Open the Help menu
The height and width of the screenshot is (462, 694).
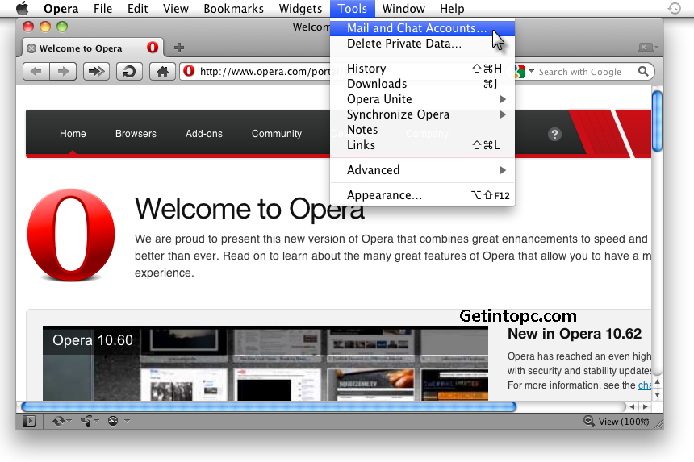[x=452, y=8]
